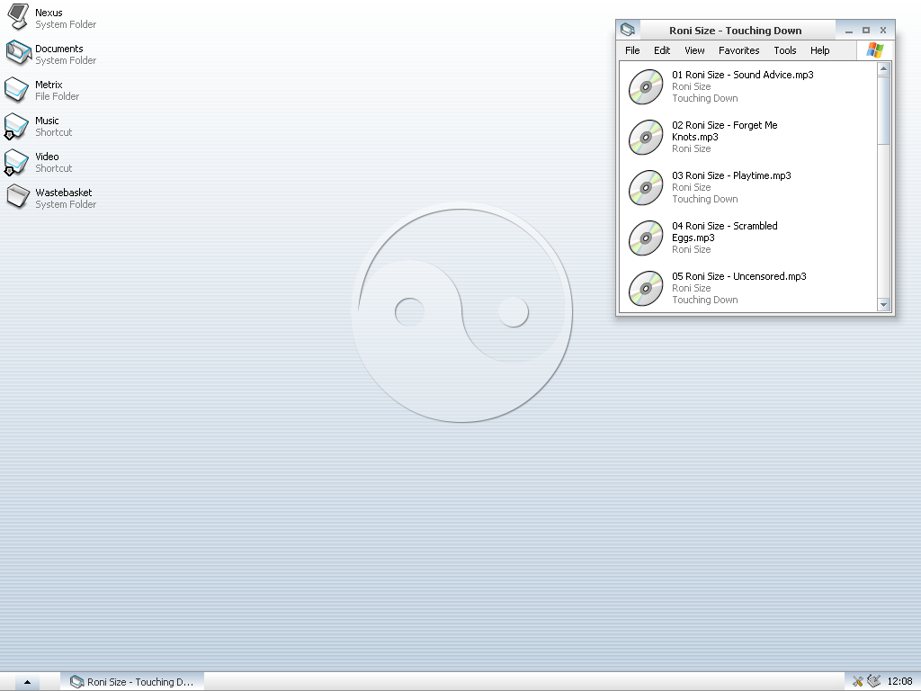Click disc icon for 02 Forget Me Knots.mp3
The width and height of the screenshot is (921, 691).
pos(646,138)
